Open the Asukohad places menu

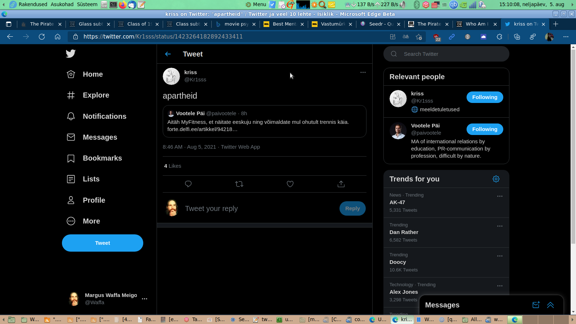point(62,4)
